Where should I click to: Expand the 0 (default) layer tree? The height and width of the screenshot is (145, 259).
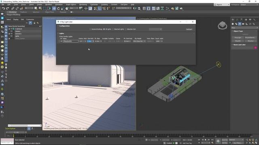[9, 29]
